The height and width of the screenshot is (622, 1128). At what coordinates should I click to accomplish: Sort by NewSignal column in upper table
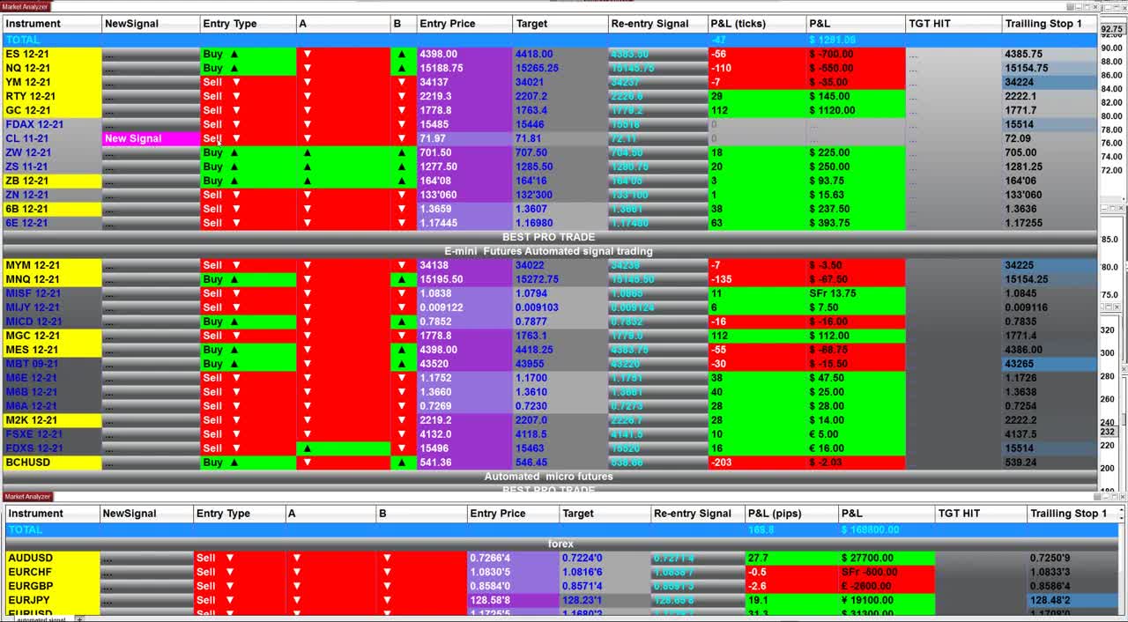[151, 24]
